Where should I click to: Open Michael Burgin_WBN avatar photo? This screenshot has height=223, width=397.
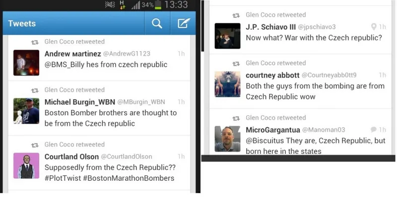click(x=26, y=111)
